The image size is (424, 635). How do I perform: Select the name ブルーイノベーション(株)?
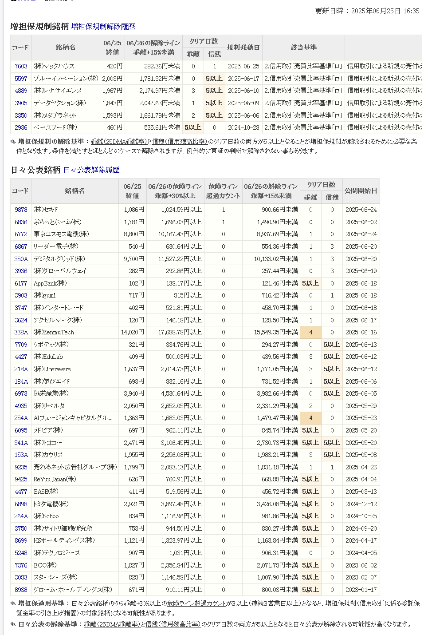click(x=66, y=79)
